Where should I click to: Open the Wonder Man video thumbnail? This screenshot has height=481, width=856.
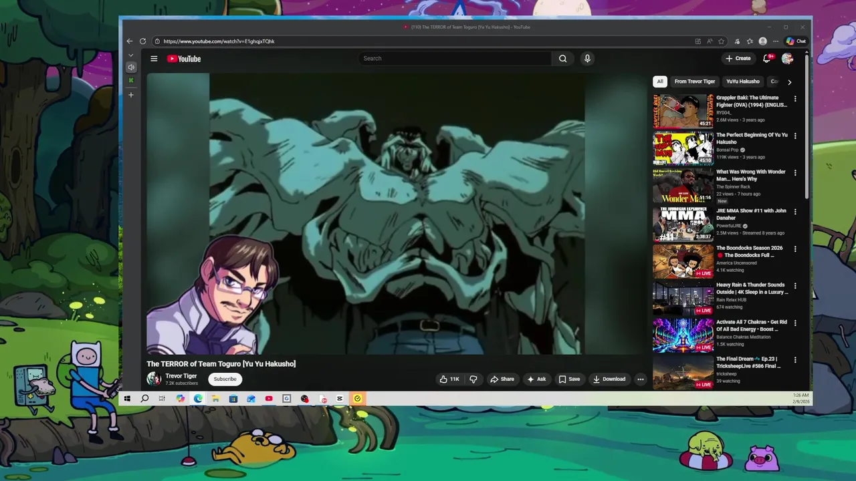tap(683, 185)
